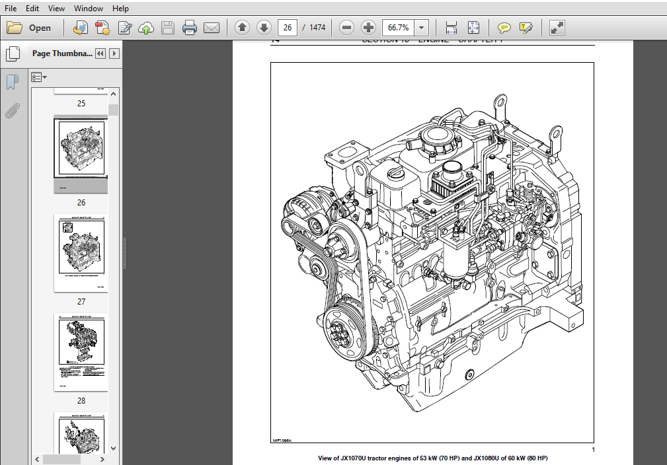The width and height of the screenshot is (667, 465).
Task: Click the page label 28 under thumbnail
Action: 81,401
